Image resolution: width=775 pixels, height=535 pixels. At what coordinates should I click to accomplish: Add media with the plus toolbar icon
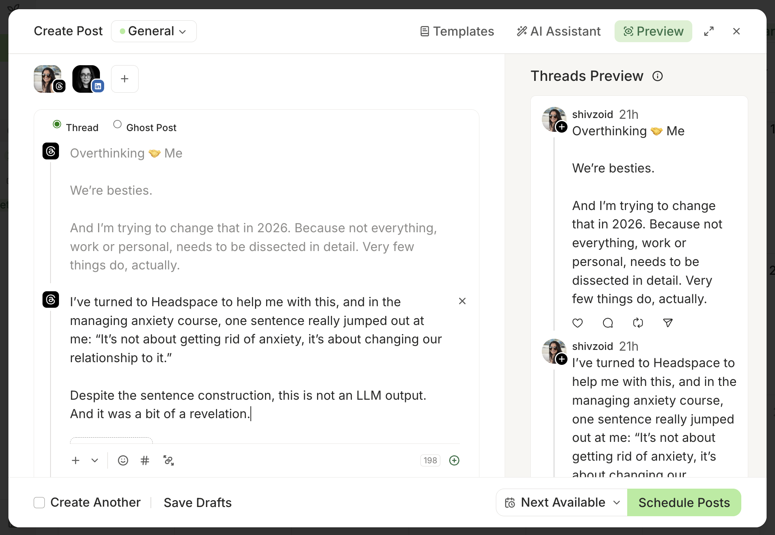[x=76, y=461]
